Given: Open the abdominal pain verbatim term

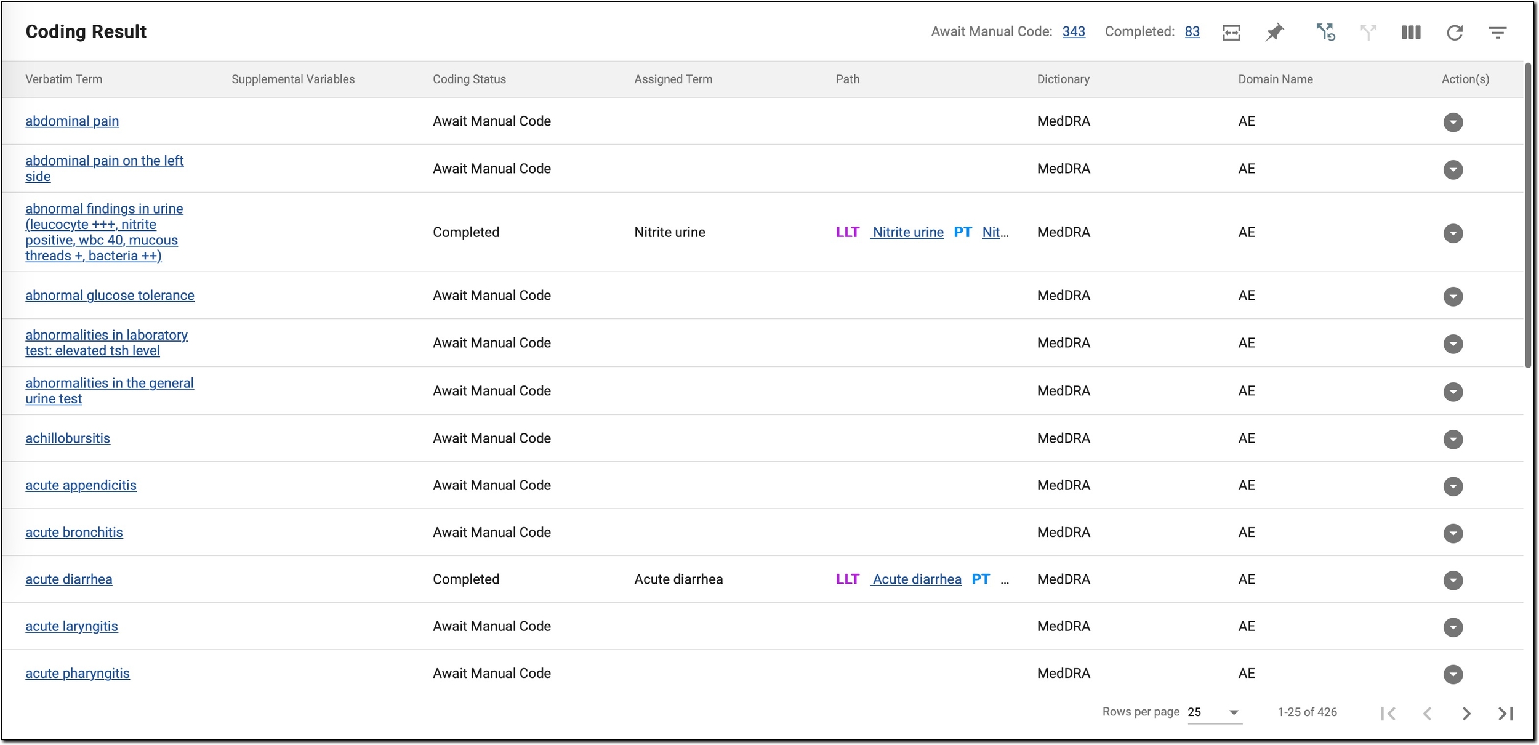Looking at the screenshot, I should click(x=72, y=121).
